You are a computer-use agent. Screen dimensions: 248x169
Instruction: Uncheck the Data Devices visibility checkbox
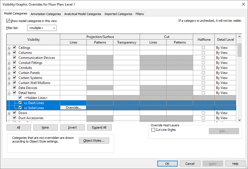(15, 87)
